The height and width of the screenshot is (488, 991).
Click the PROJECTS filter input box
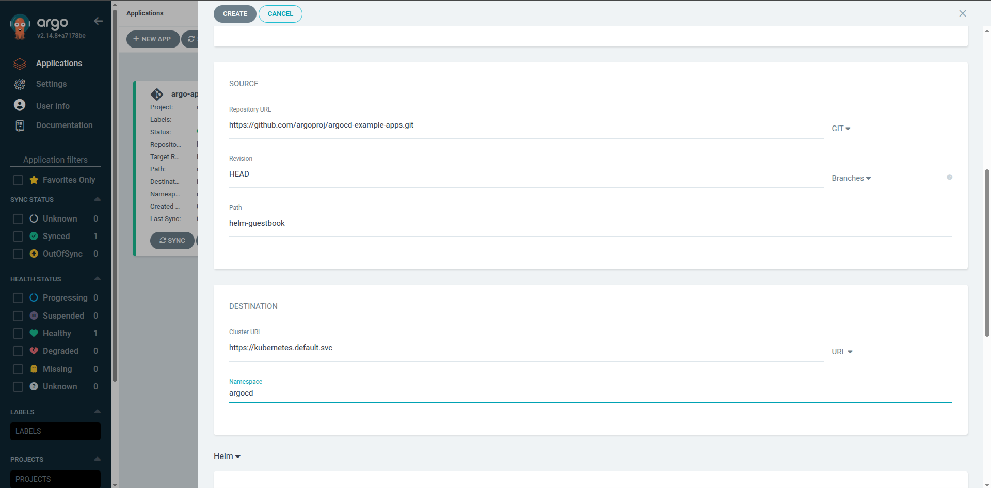pos(55,479)
